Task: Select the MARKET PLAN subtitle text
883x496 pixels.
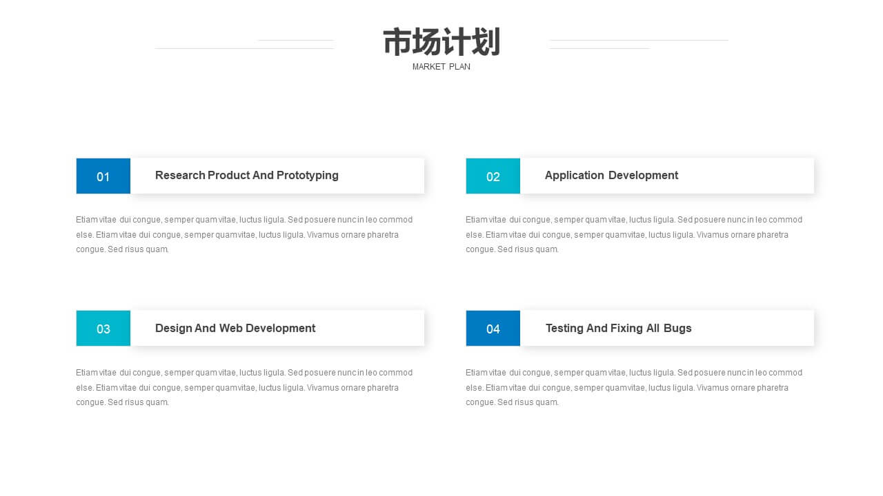Action: click(x=441, y=67)
